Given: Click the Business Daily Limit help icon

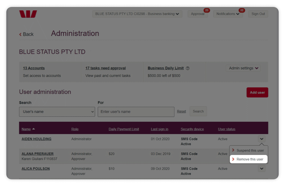Looking at the screenshot, I should 188,68.
